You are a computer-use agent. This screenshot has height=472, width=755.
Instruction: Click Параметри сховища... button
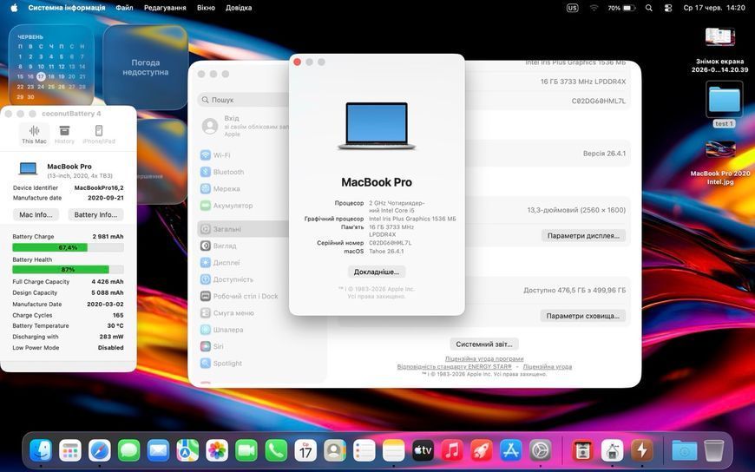[582, 316]
